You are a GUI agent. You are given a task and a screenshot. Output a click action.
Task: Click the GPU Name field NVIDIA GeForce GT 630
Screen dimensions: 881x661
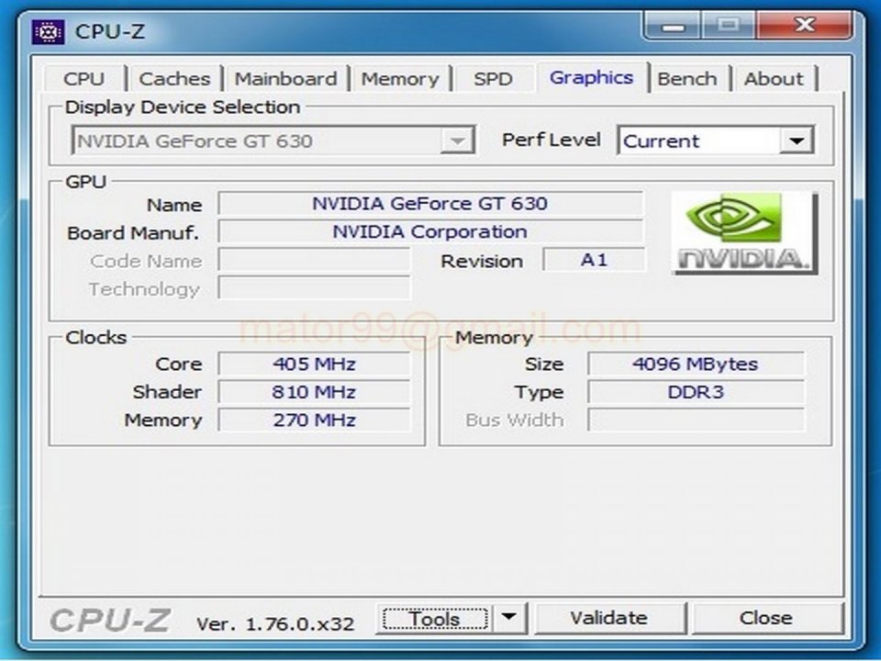[x=429, y=204]
